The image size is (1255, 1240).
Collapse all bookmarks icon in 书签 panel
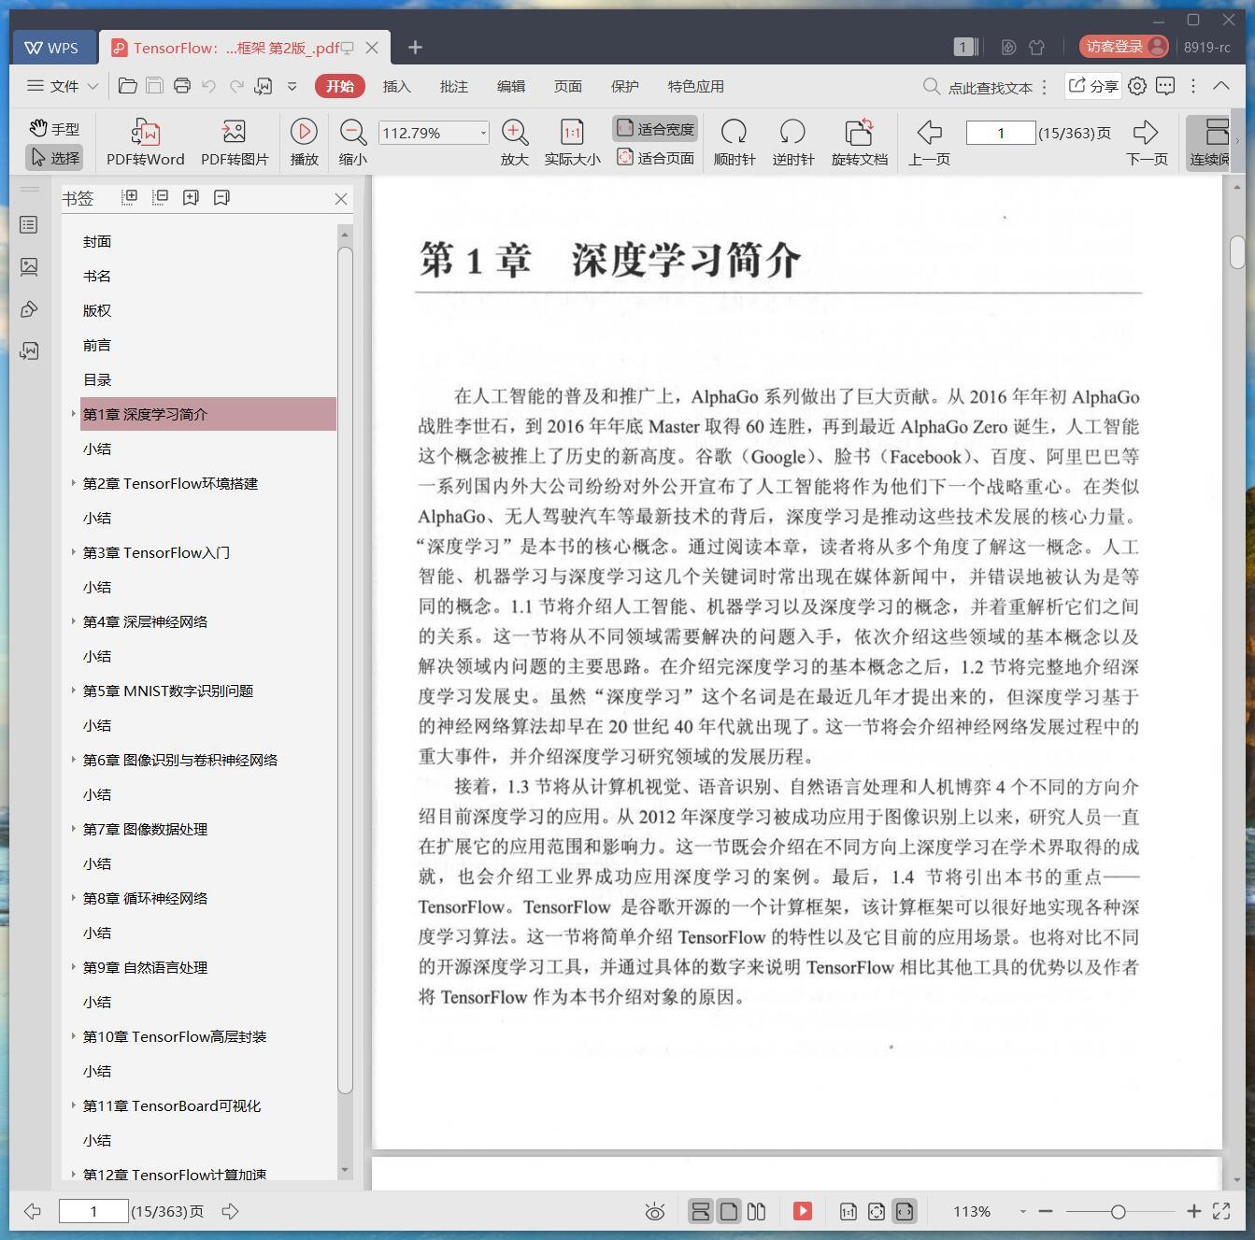pos(161,197)
